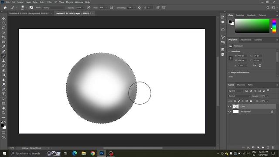The height and width of the screenshot is (157, 279).
Task: Toggle lock position
Action: [243, 101]
